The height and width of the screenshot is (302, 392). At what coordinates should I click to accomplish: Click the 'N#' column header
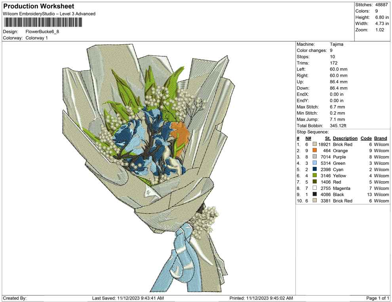point(308,138)
